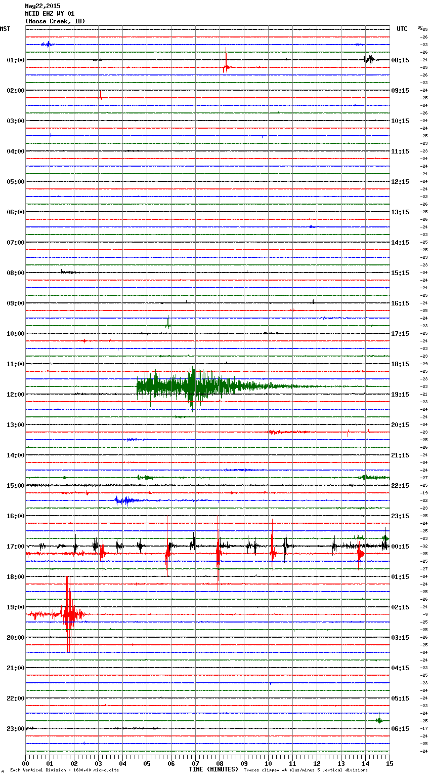Click the May22,2015 date header

[42, 6]
